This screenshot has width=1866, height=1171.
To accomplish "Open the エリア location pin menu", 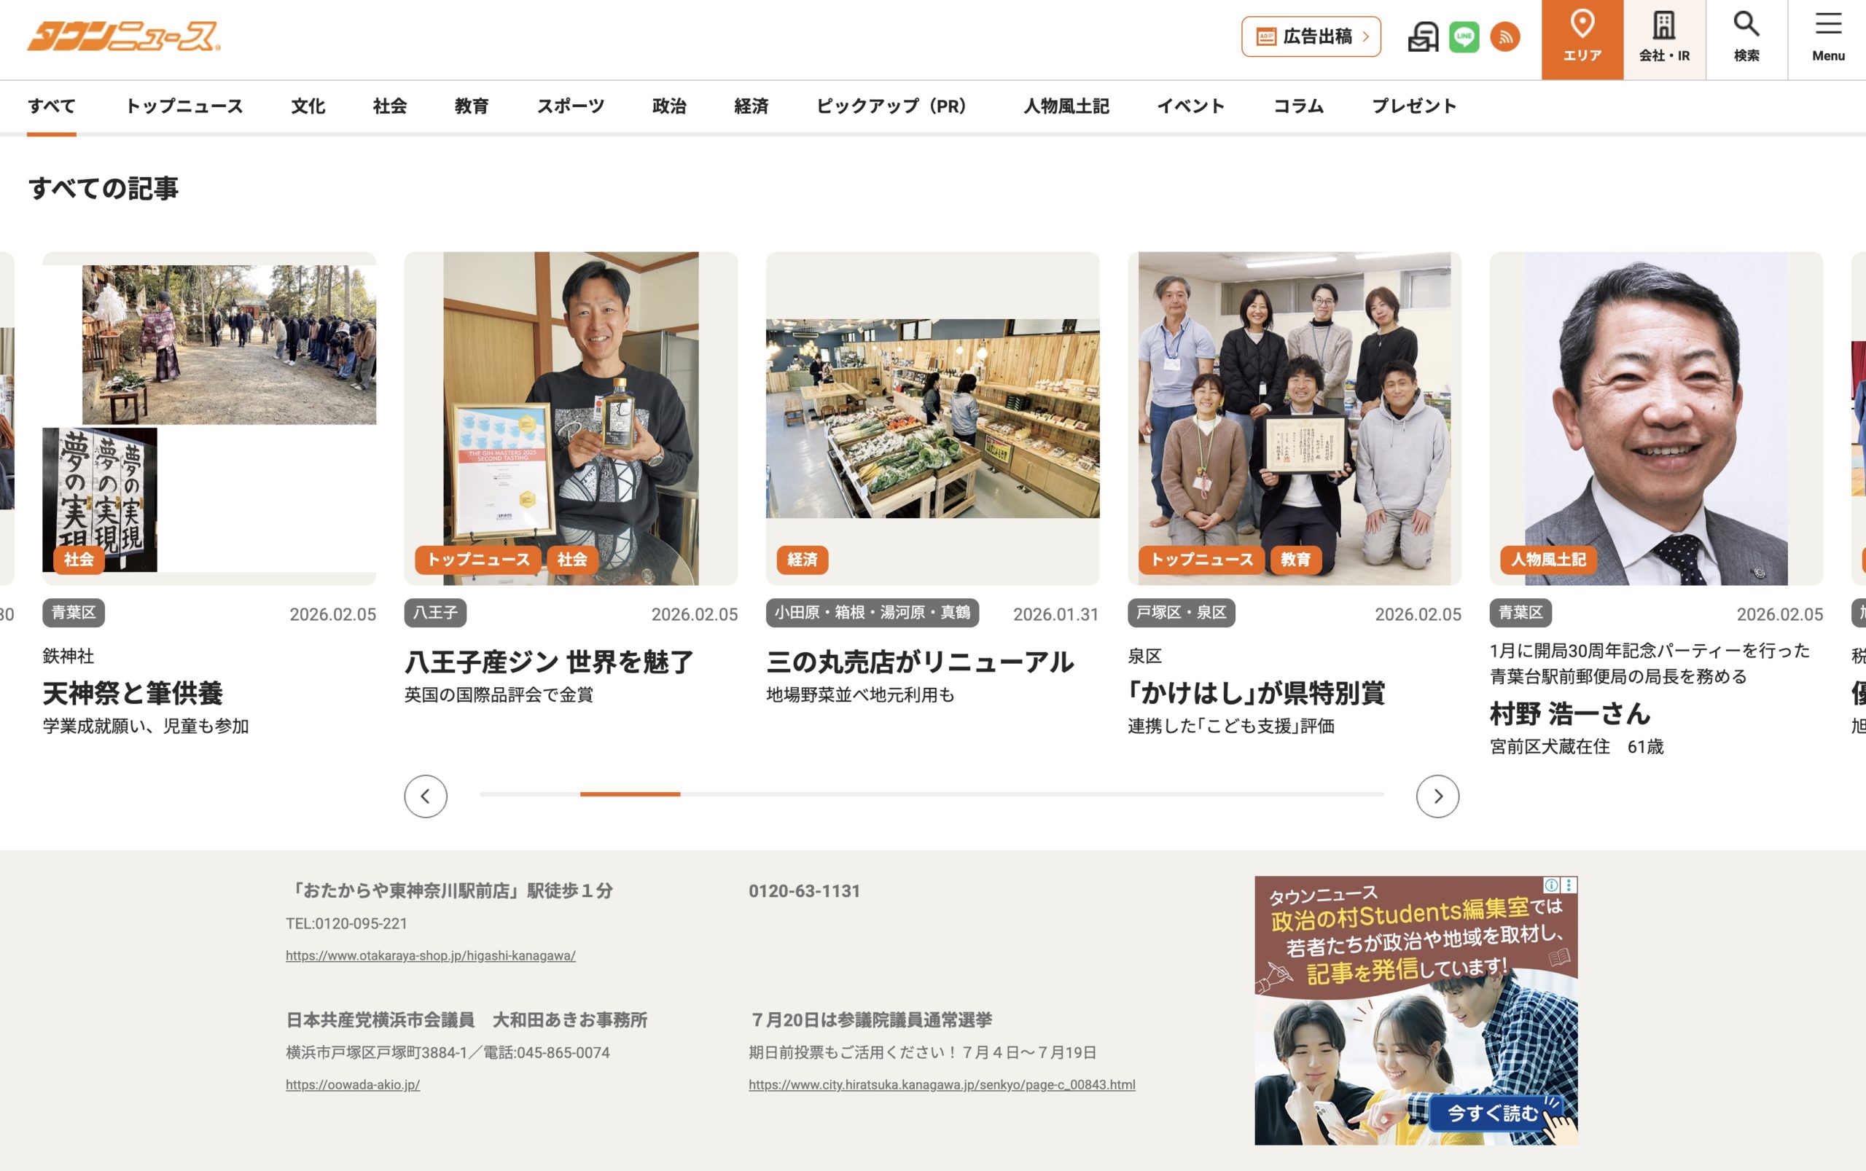I will click(1582, 39).
